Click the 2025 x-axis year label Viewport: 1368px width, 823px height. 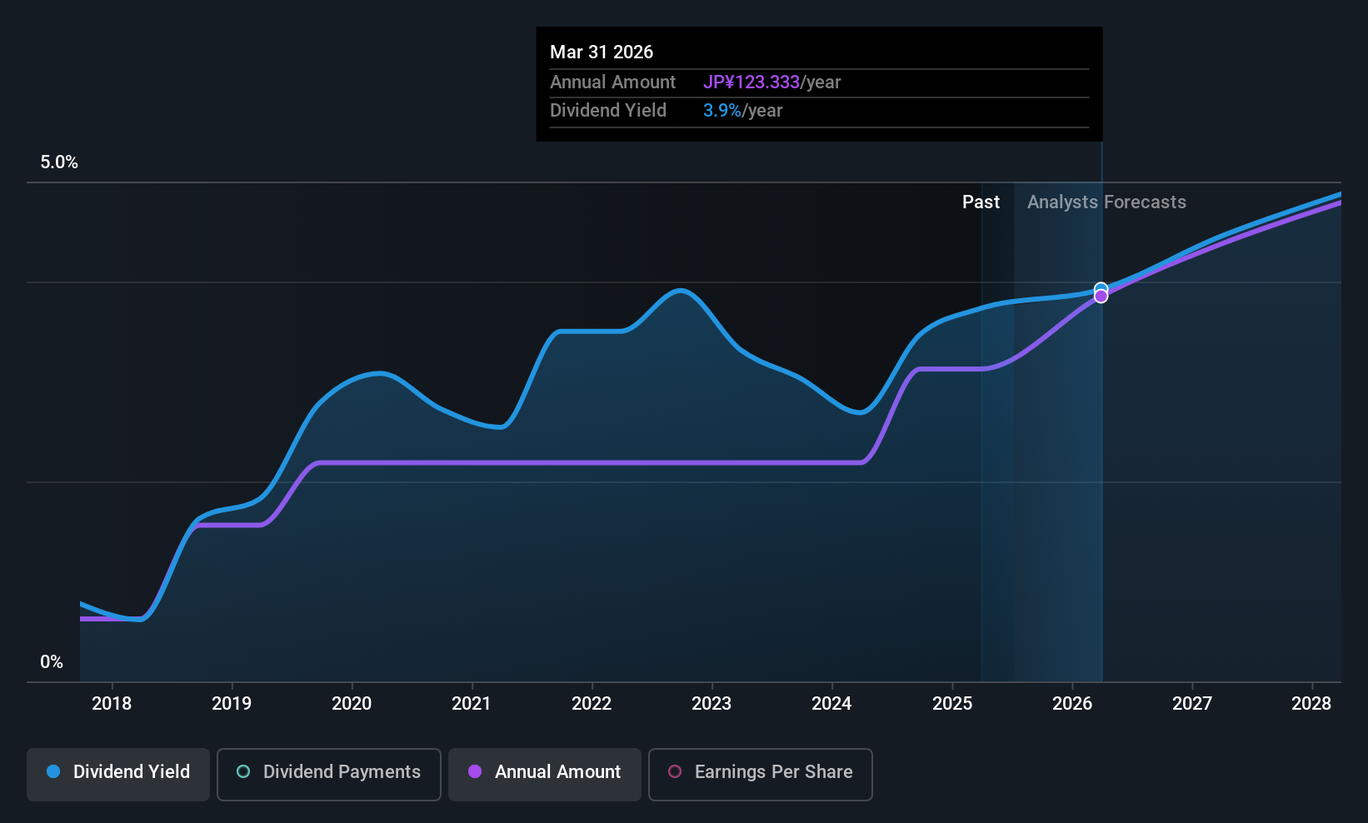tap(952, 703)
